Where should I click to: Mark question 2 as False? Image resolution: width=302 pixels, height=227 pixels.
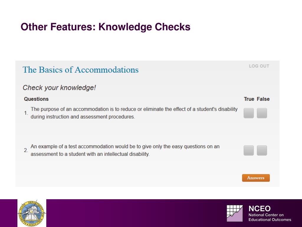tap(262, 150)
